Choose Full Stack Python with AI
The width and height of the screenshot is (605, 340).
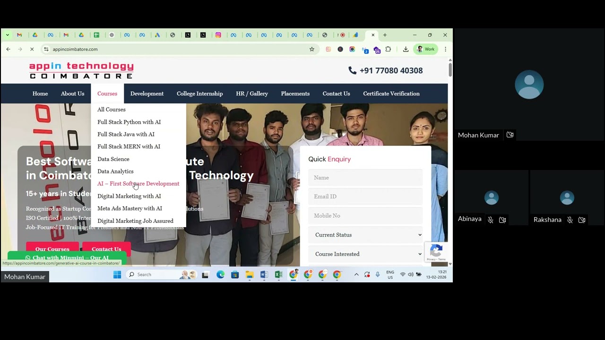coord(129,122)
